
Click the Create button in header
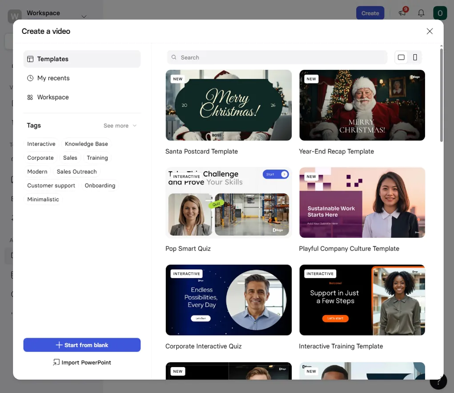click(370, 13)
